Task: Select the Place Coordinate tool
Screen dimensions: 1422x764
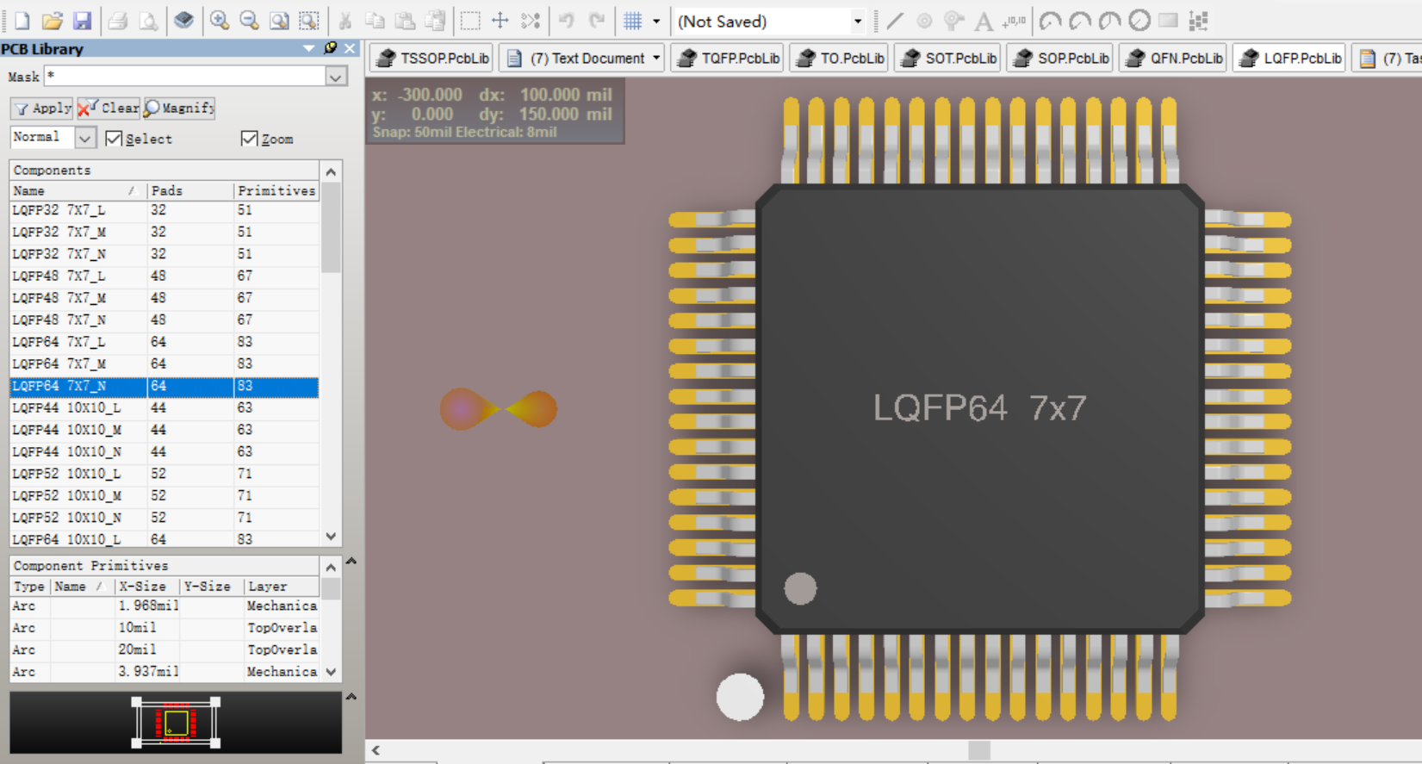Action: pyautogui.click(x=1014, y=21)
